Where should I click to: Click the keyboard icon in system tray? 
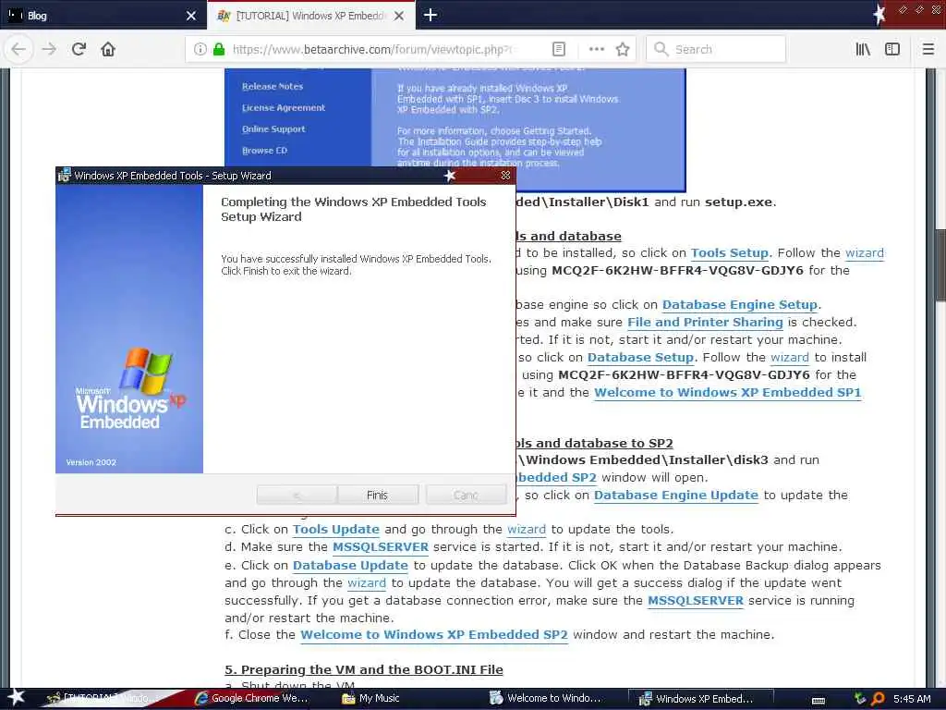819,700
